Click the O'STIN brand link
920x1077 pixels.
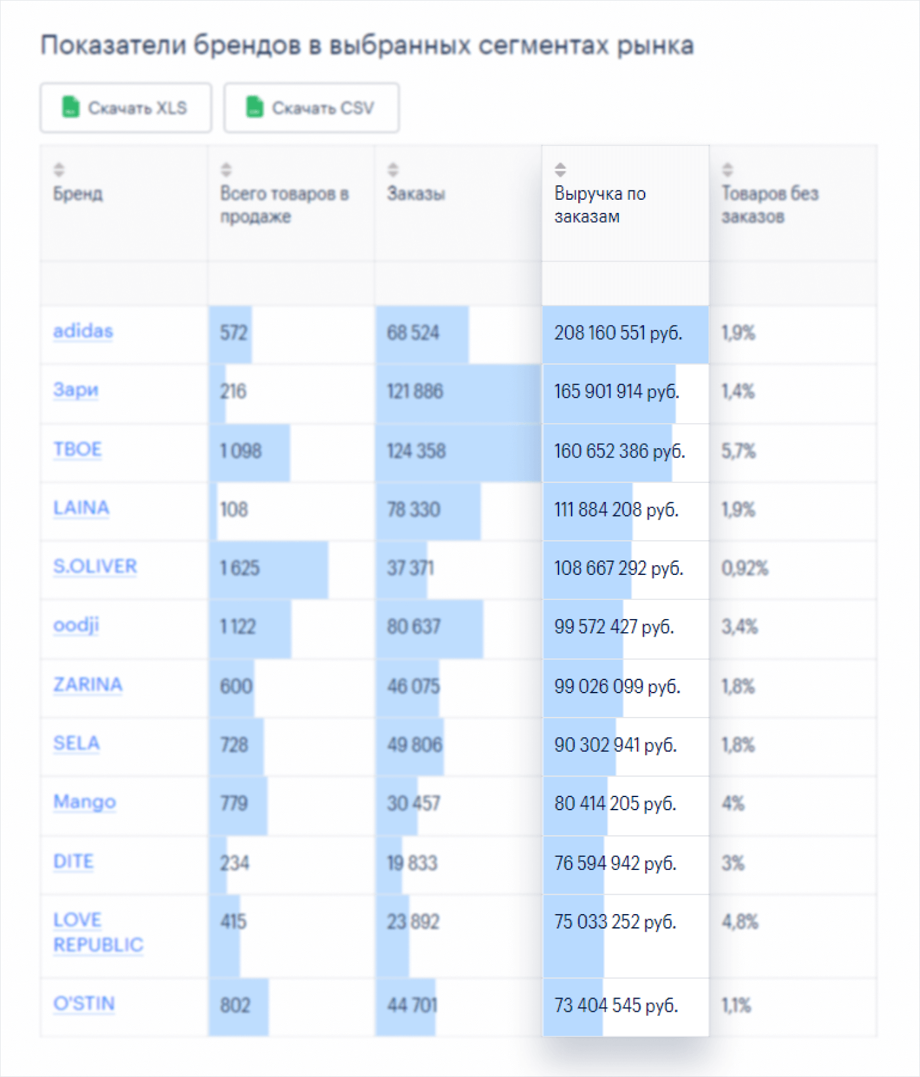click(x=84, y=1004)
